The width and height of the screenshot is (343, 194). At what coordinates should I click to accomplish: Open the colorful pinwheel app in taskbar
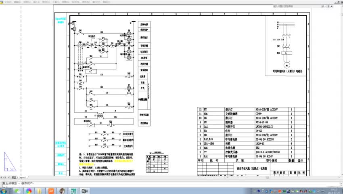coord(29,191)
